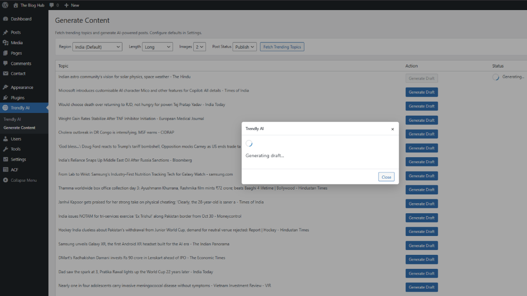Open the Post Status dropdown
This screenshot has width=527, height=296.
pos(244,46)
